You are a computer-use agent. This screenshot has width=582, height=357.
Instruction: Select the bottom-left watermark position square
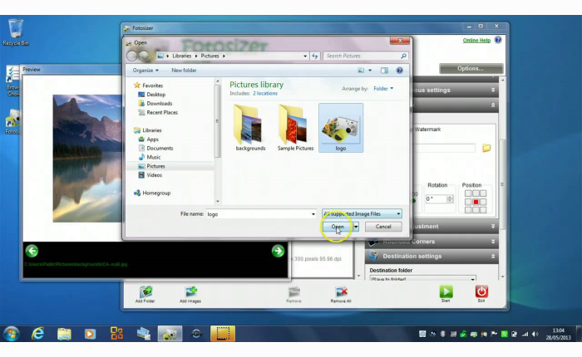[468, 210]
